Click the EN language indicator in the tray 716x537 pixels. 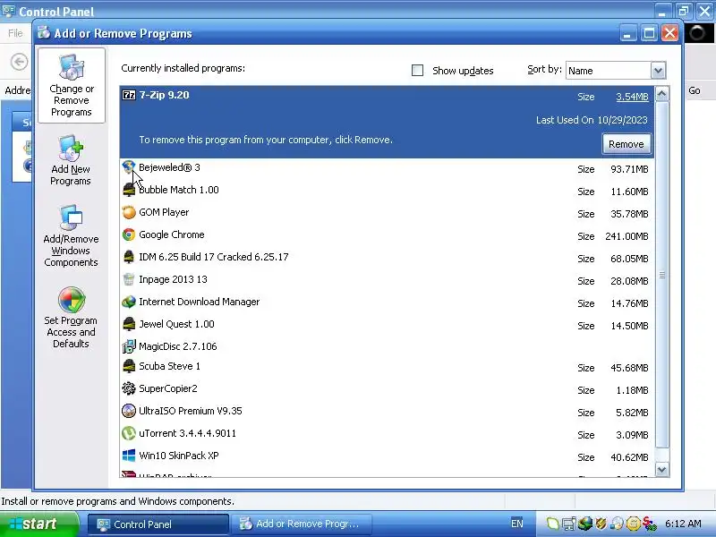click(x=517, y=524)
